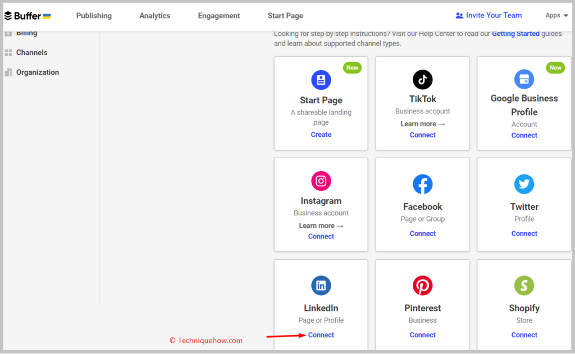Click the 'Twitter' card title
The image size is (575, 354).
click(x=524, y=206)
